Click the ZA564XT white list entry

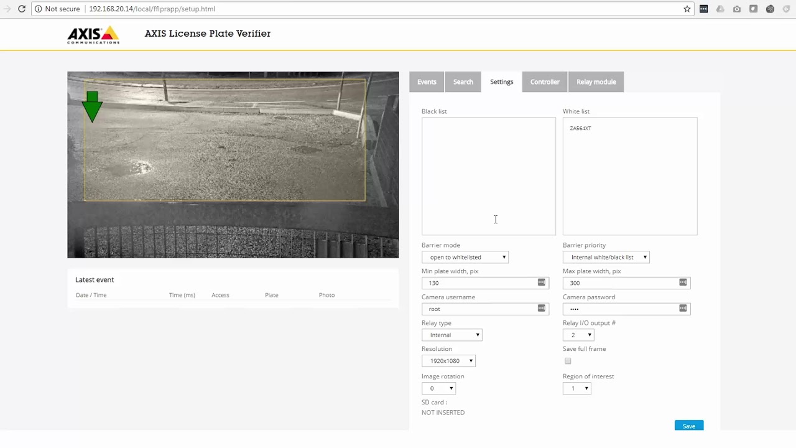click(580, 128)
